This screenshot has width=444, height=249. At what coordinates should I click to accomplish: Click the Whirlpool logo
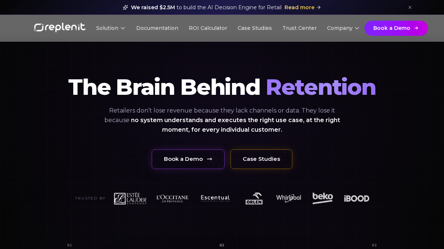pos(289,198)
